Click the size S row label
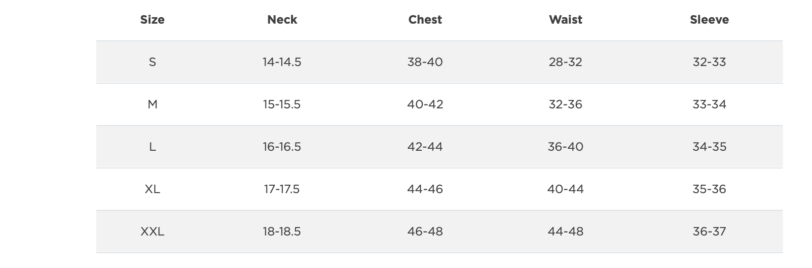 click(152, 62)
